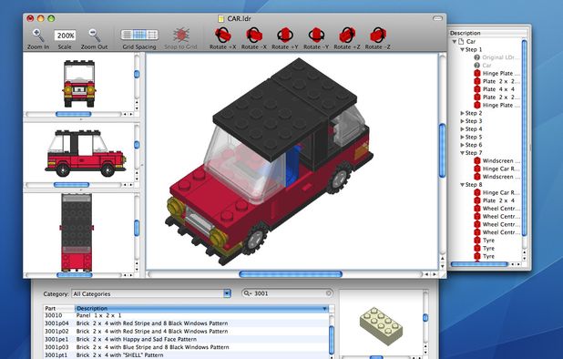Rotate the model with Rotate +X

[222, 36]
